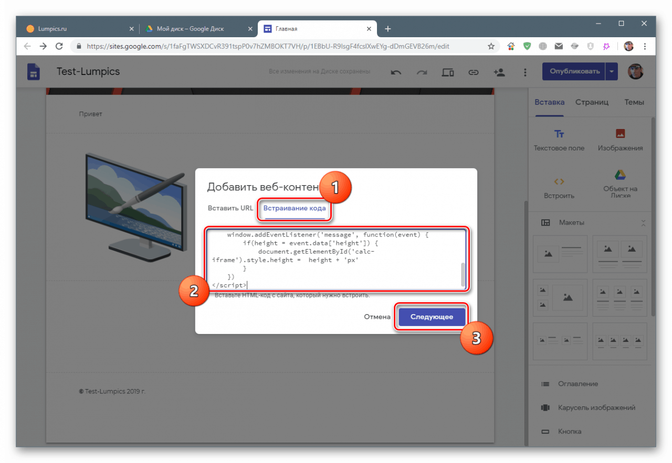Click the Next (Следующее) button

tap(432, 317)
